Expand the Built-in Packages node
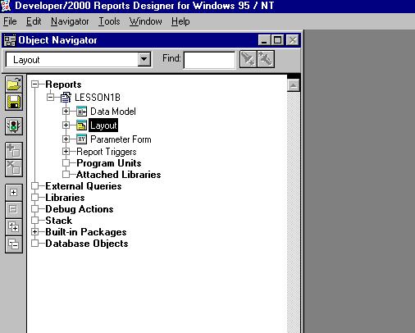The width and height of the screenshot is (415, 333). (x=35, y=232)
